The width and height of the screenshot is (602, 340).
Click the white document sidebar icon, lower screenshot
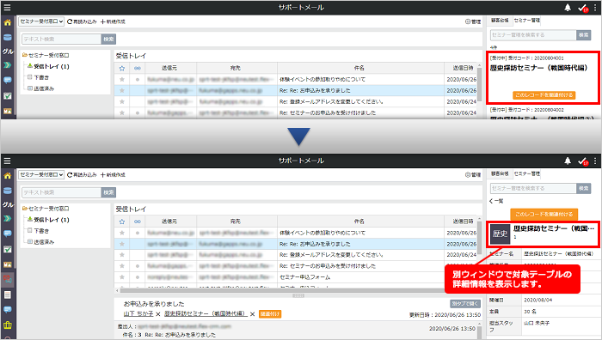pyautogui.click(x=7, y=294)
